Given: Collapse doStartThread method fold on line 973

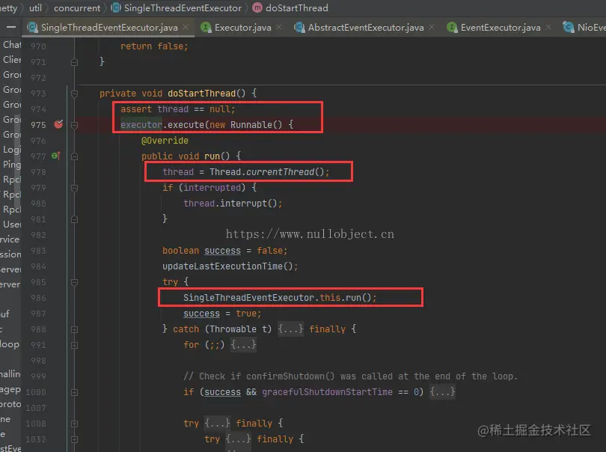Looking at the screenshot, I should pyautogui.click(x=75, y=94).
